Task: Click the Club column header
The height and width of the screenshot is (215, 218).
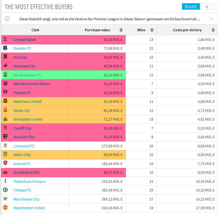Action: (35, 30)
